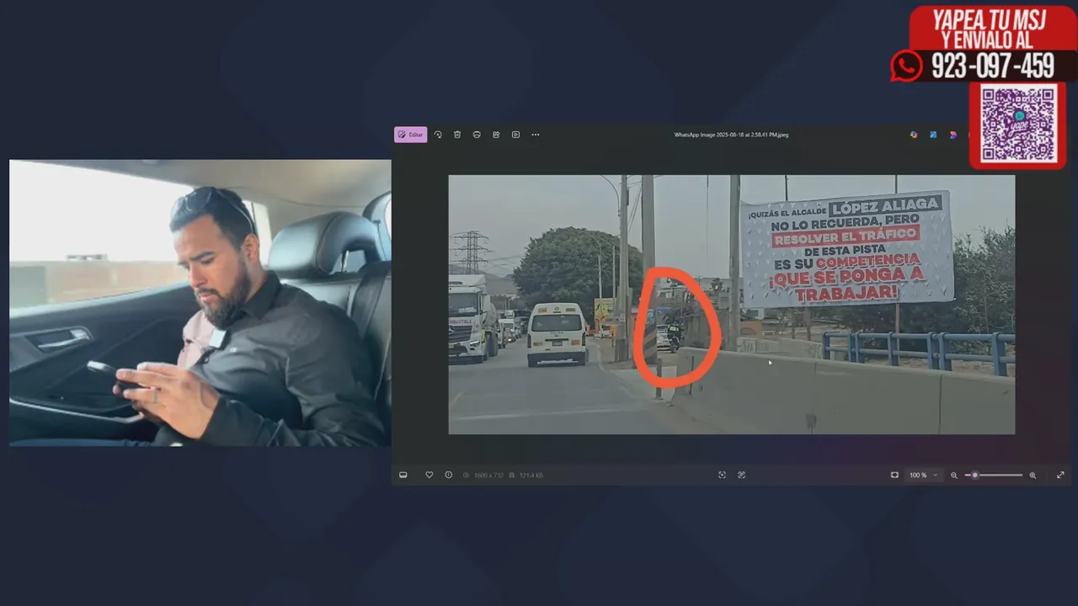Open the Designer blue square icon
The width and height of the screenshot is (1078, 606).
click(933, 135)
